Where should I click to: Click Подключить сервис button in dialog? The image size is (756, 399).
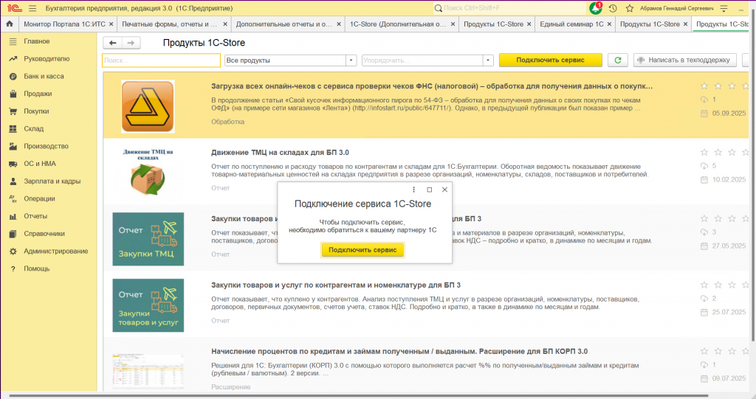pos(362,250)
